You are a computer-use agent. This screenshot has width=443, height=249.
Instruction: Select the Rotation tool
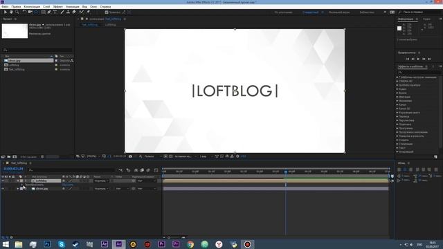tap(24, 12)
